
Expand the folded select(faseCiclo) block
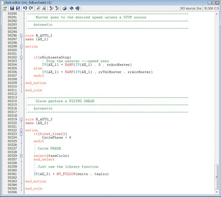21,156
